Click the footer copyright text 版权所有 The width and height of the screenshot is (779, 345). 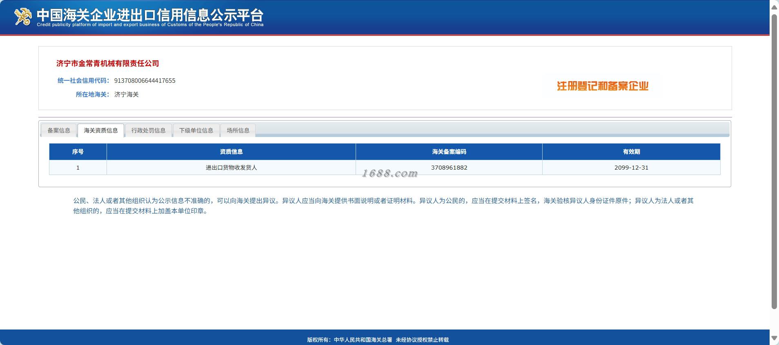pyautogui.click(x=378, y=340)
